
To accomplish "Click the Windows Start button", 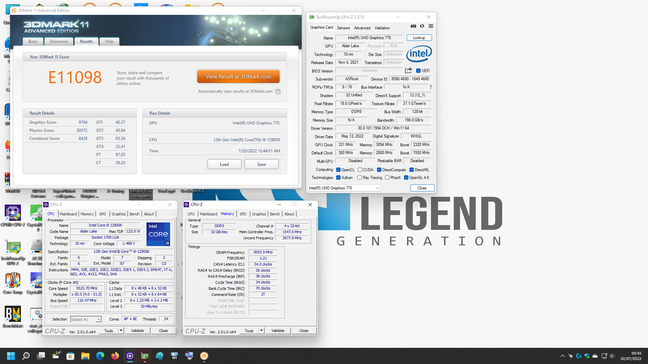I will coord(11,356).
